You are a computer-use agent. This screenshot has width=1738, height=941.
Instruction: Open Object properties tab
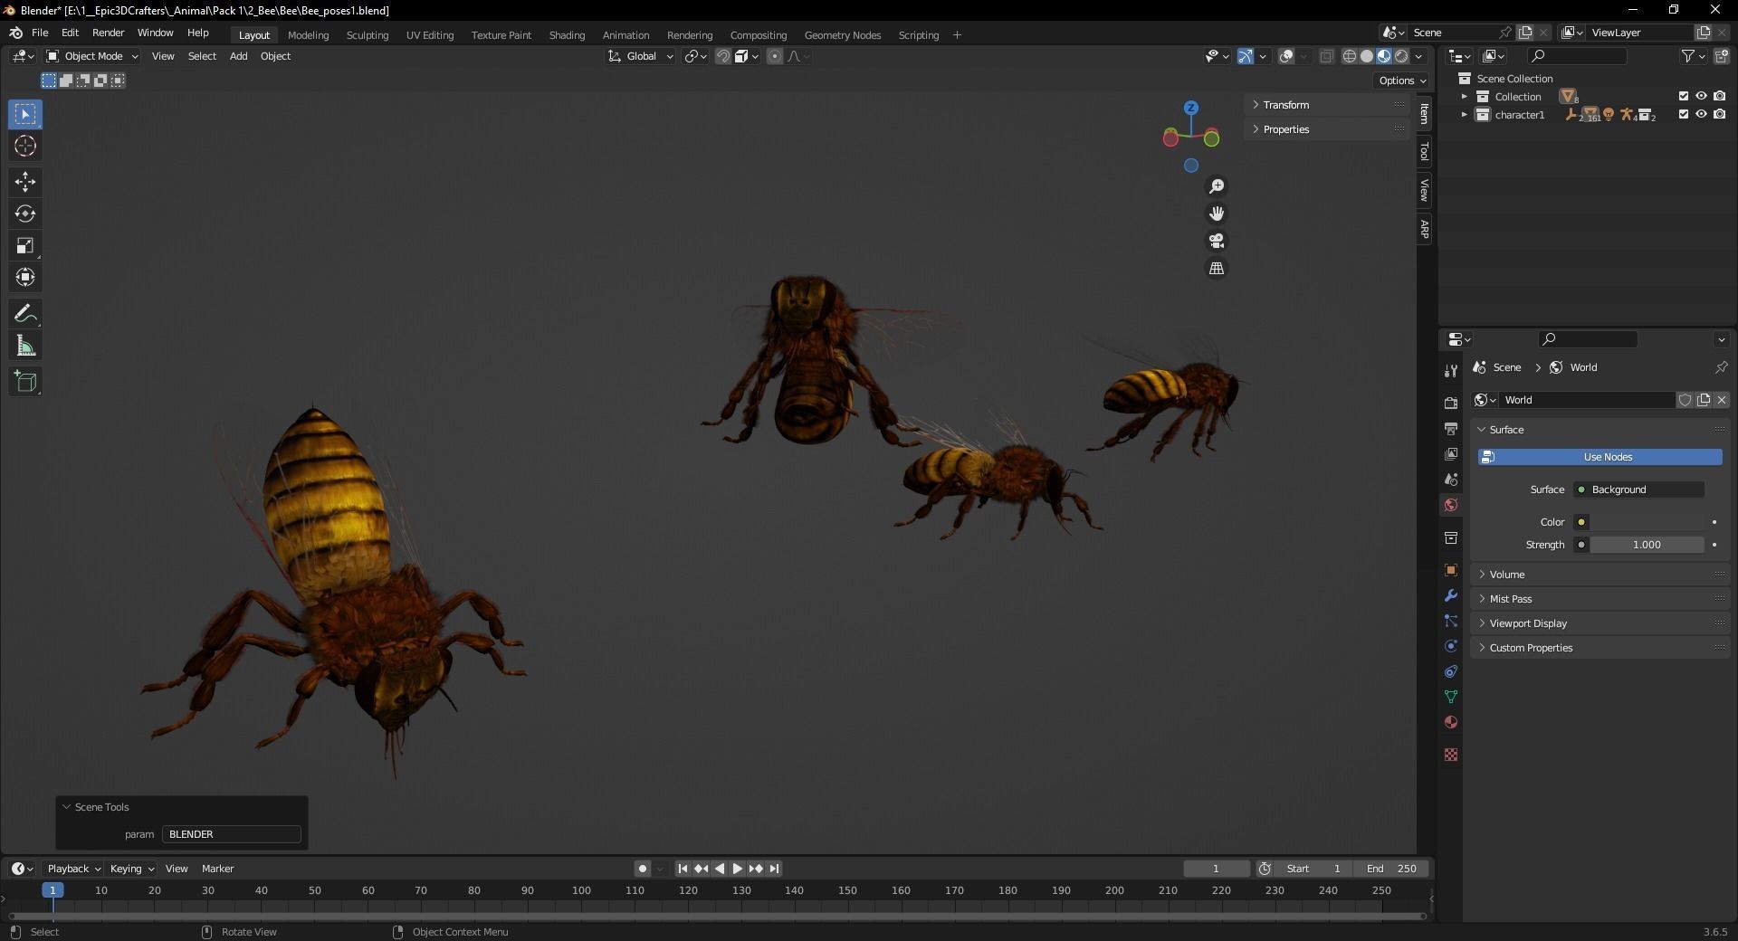[x=1451, y=570]
